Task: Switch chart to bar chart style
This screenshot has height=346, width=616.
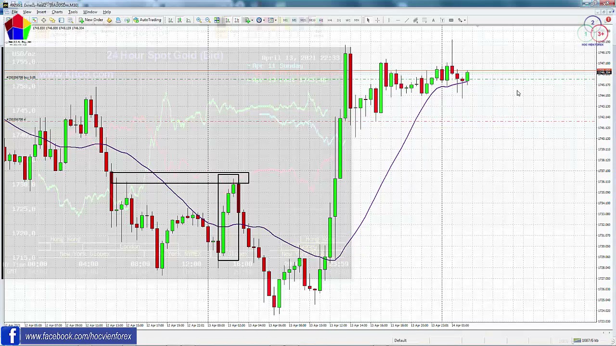Action: click(x=170, y=20)
